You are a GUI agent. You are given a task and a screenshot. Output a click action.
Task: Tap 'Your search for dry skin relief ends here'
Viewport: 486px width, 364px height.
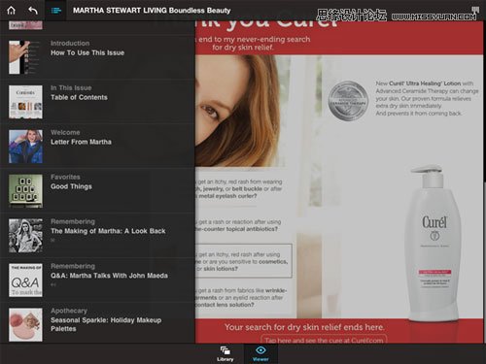pyautogui.click(x=304, y=327)
